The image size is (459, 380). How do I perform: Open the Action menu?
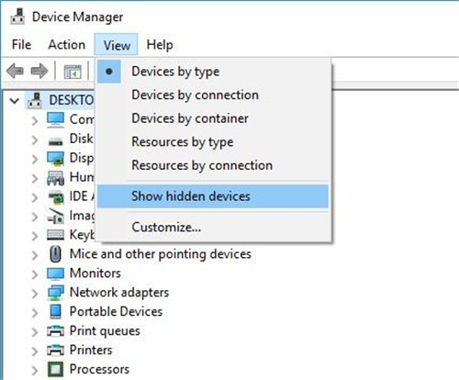[x=67, y=45]
